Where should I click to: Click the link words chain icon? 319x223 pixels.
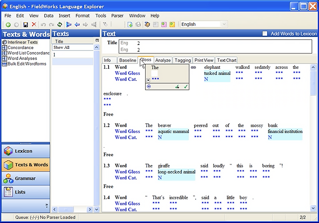tap(193, 67)
